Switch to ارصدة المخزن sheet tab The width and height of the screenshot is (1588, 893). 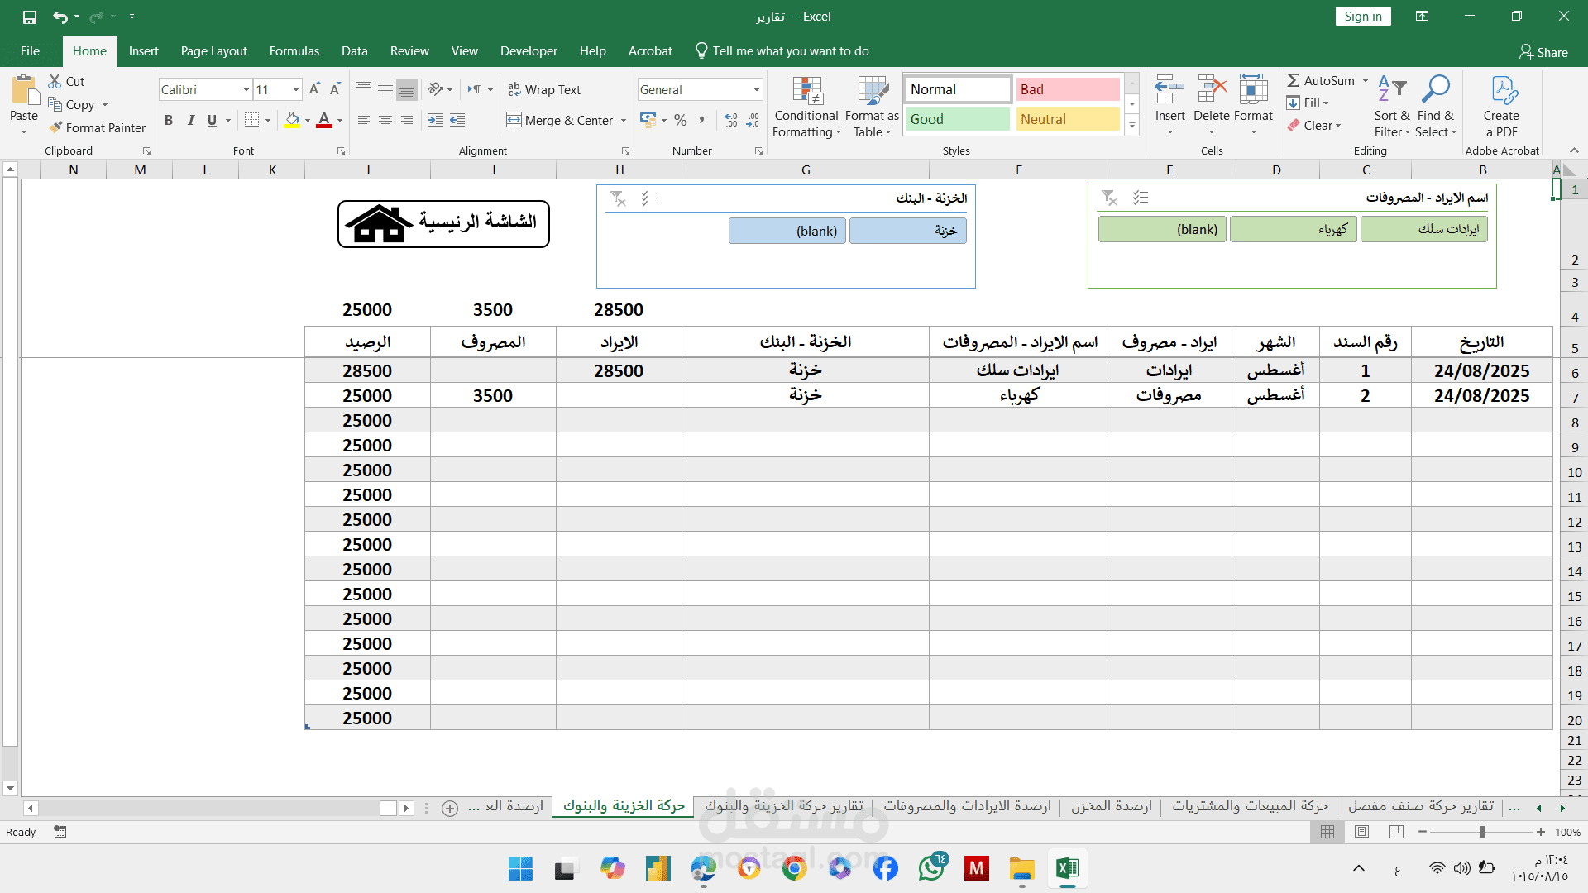pyautogui.click(x=1111, y=806)
